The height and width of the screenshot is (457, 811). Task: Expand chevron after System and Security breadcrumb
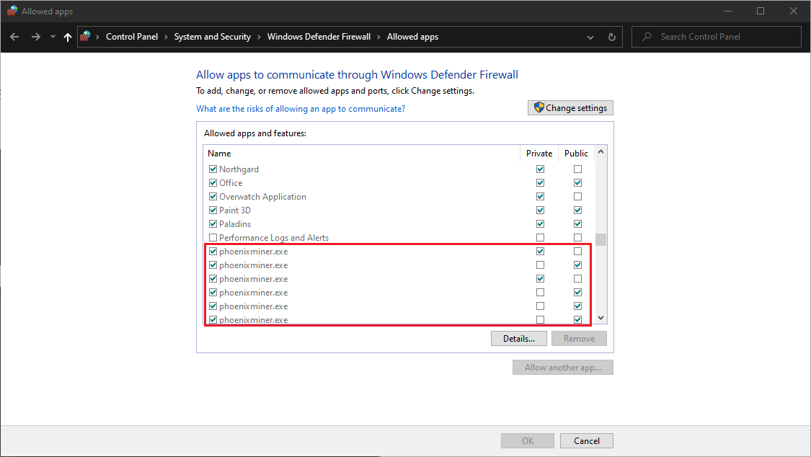(x=259, y=37)
